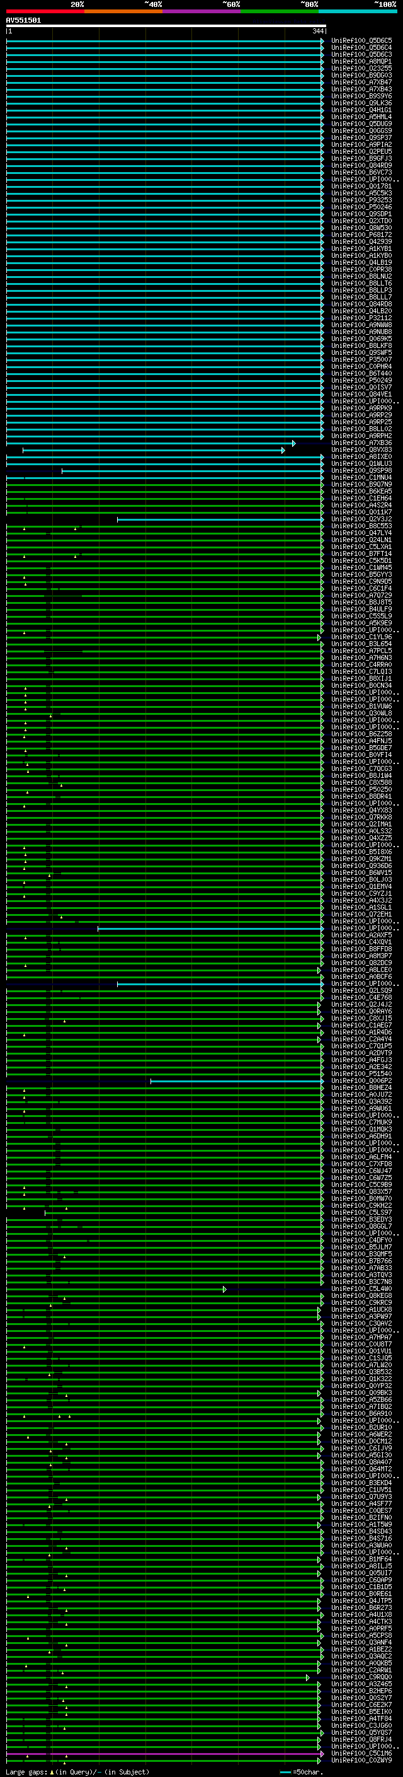Viewport: 403px width, 1777px height.
Task: Select the UniRef100_C1YL96 label
Action: (361, 637)
